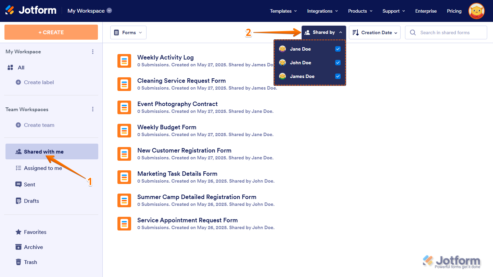This screenshot has height=277, width=493.
Task: Click Create team link
Action: [39, 125]
